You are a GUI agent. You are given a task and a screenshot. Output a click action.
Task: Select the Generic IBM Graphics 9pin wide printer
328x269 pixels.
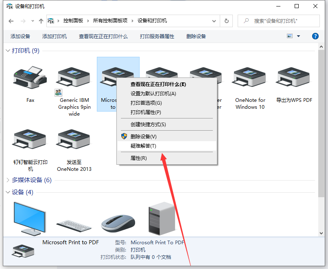coord(74,77)
